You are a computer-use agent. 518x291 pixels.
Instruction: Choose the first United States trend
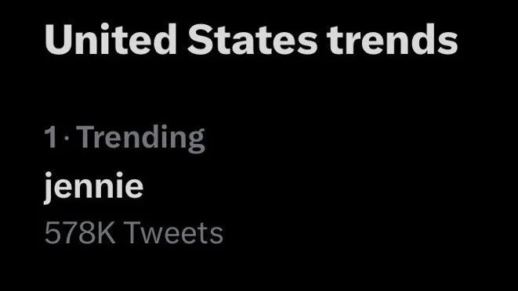coord(134,185)
